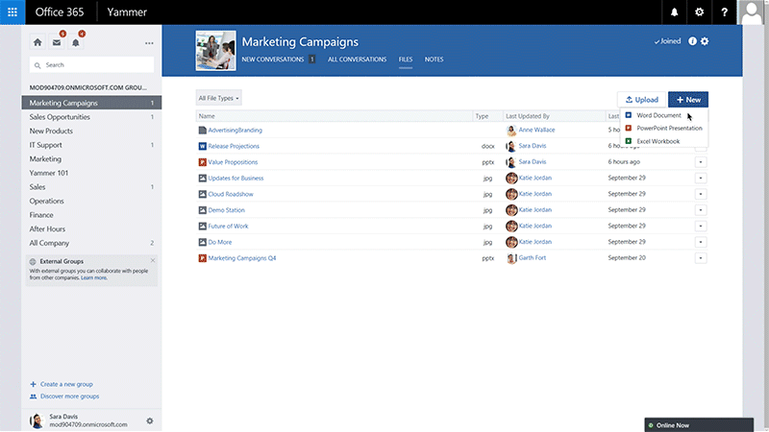Open user settings gear next to Sara Davis

[150, 420]
